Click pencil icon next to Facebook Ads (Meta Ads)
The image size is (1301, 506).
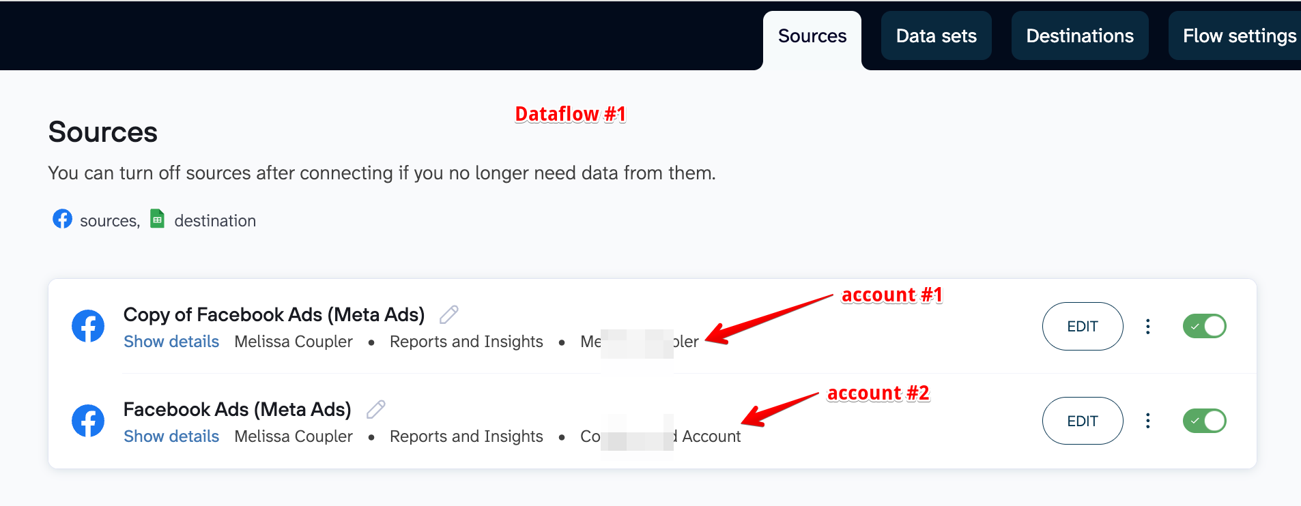(375, 409)
